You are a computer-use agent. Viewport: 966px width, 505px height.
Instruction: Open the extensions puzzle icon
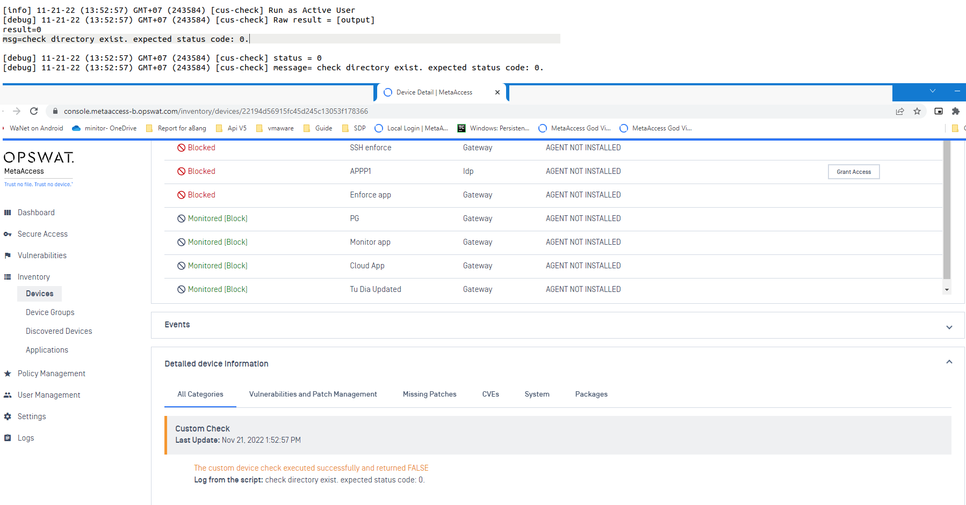[x=955, y=111]
